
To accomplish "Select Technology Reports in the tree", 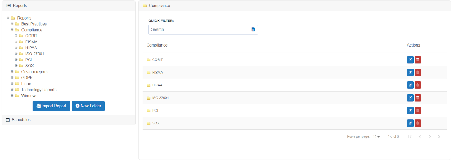I will 39,90.
